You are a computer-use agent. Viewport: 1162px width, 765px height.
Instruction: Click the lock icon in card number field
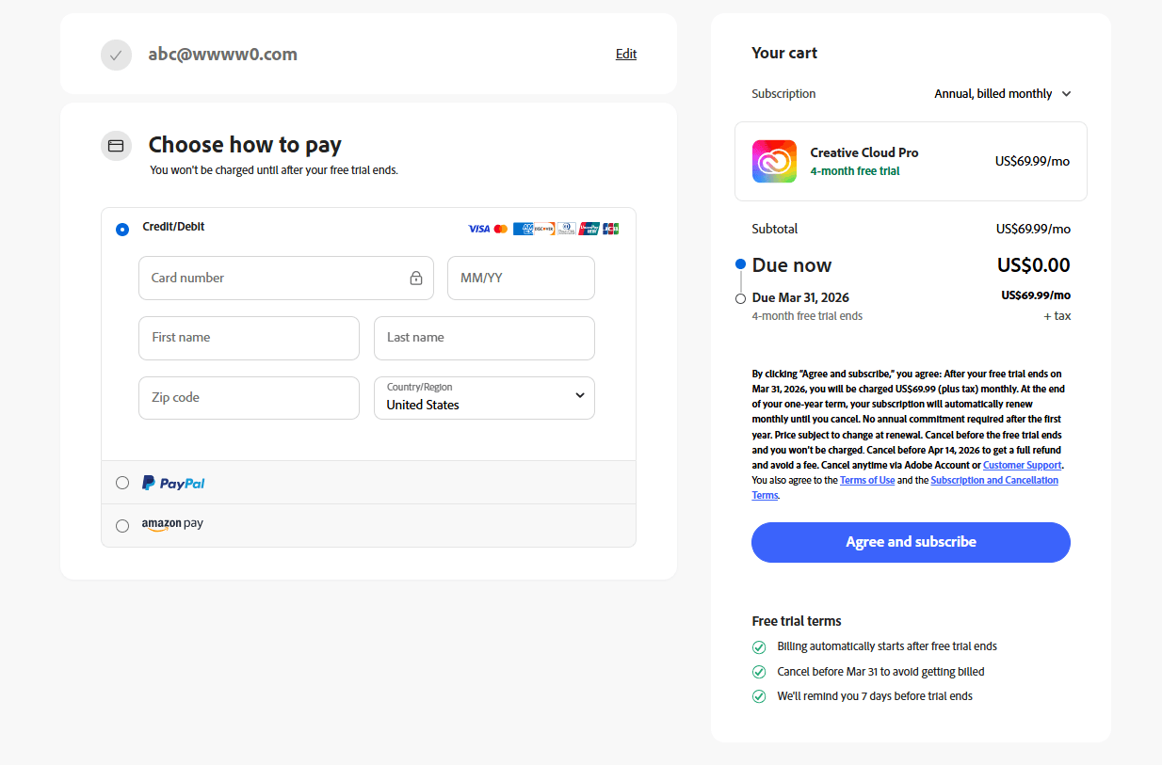(415, 279)
